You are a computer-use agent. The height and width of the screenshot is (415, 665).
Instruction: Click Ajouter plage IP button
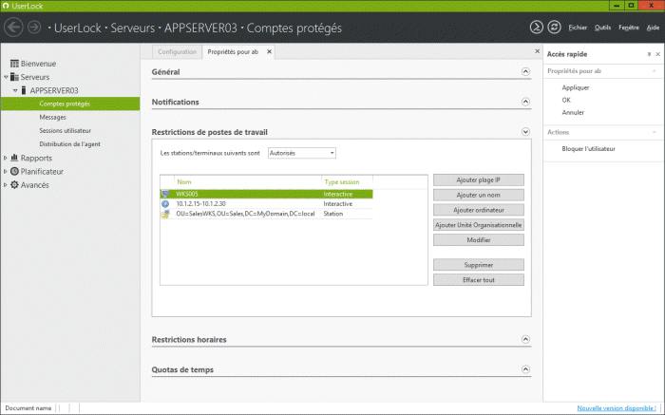coord(479,180)
